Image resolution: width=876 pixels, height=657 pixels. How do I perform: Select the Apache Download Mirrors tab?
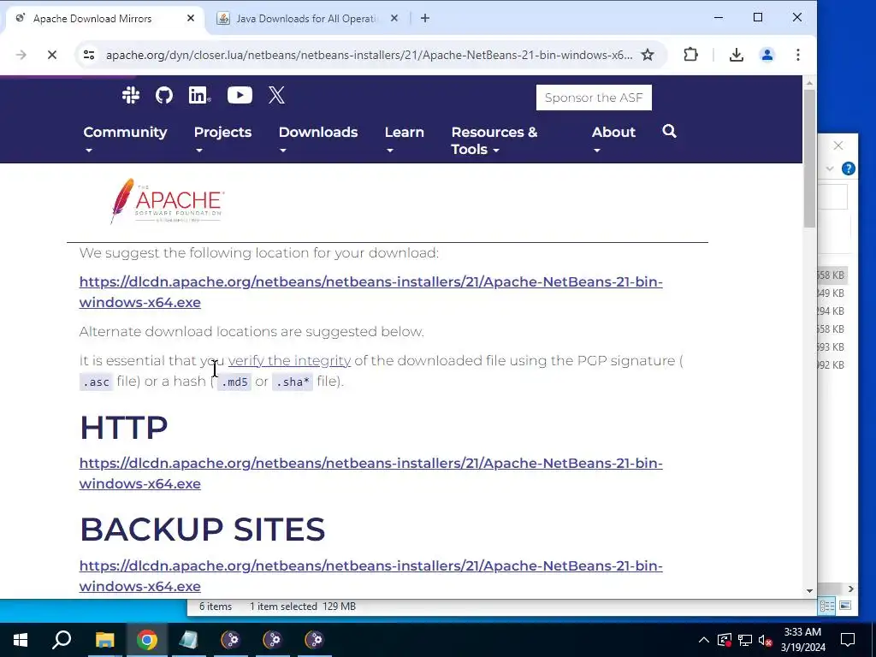[x=106, y=19]
